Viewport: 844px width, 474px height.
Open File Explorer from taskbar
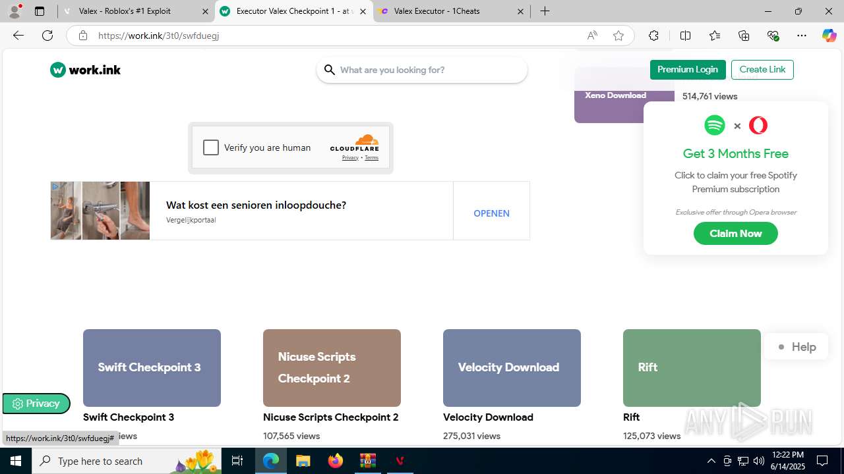coord(303,461)
